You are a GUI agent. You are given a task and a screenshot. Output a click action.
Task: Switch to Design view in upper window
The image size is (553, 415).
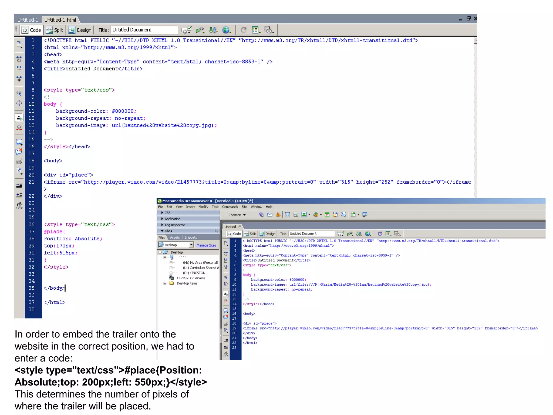[80, 30]
